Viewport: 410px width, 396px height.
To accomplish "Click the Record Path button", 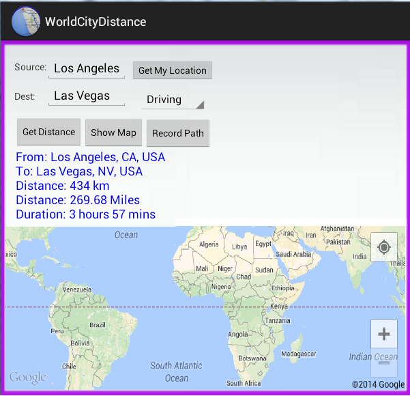I will (178, 133).
